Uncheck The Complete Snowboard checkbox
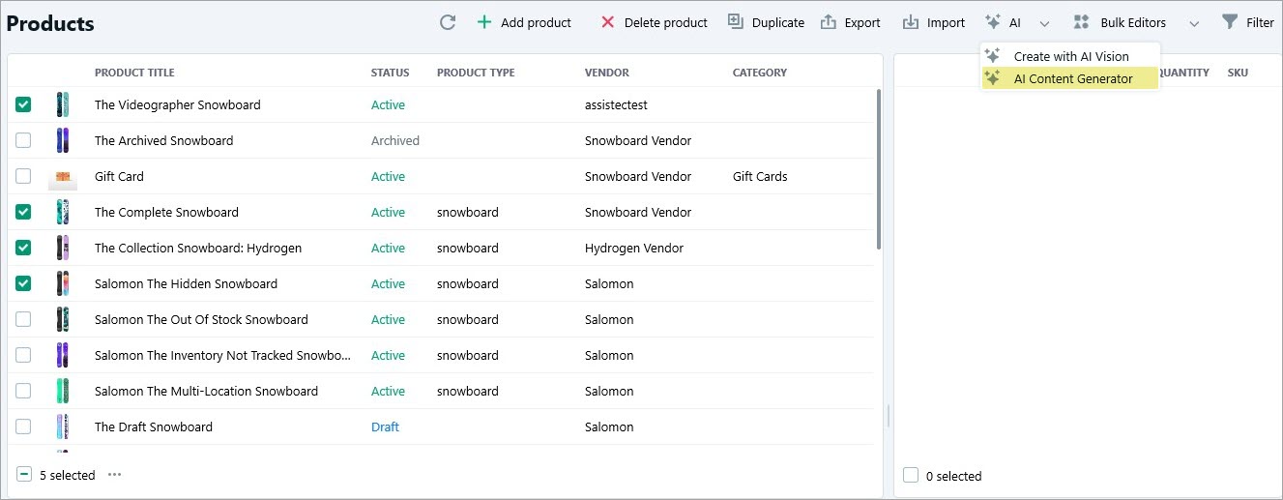 pyautogui.click(x=23, y=212)
